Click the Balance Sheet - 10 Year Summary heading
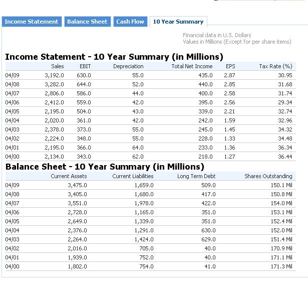 tap(104, 167)
